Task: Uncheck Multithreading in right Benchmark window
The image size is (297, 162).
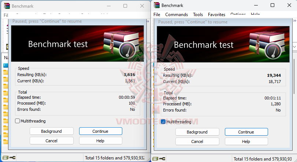Action: 163,122
